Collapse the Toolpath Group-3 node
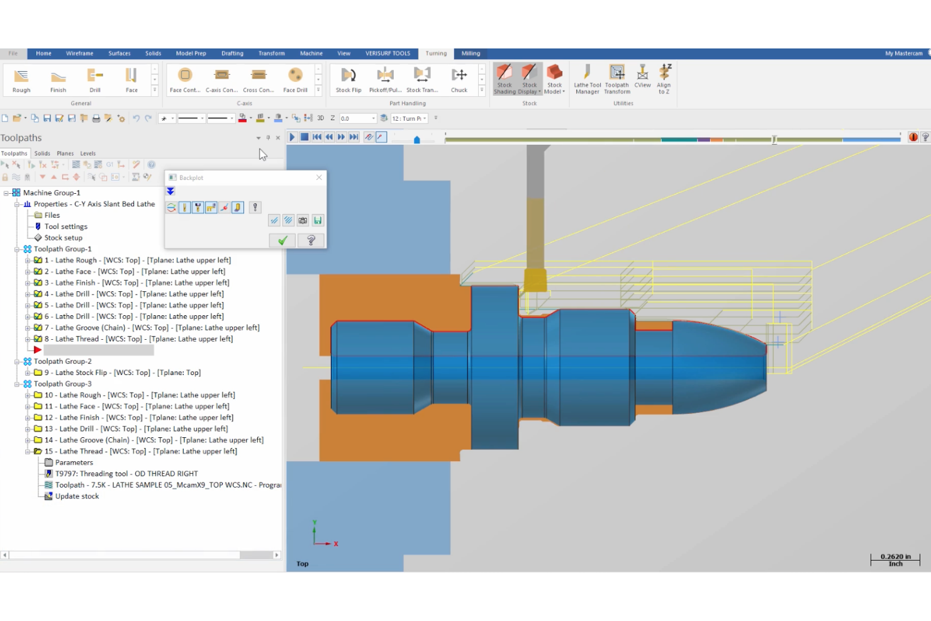The height and width of the screenshot is (621, 931). coord(17,384)
